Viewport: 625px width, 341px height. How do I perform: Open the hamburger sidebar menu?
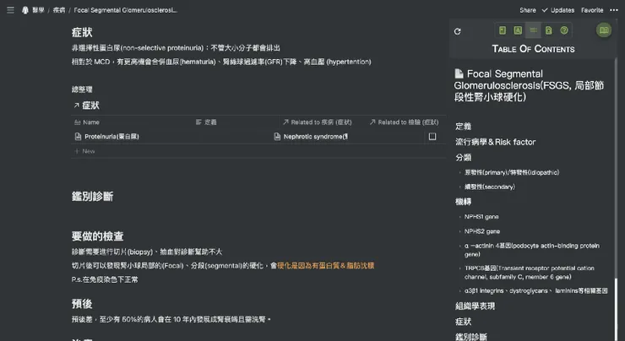pos(11,10)
